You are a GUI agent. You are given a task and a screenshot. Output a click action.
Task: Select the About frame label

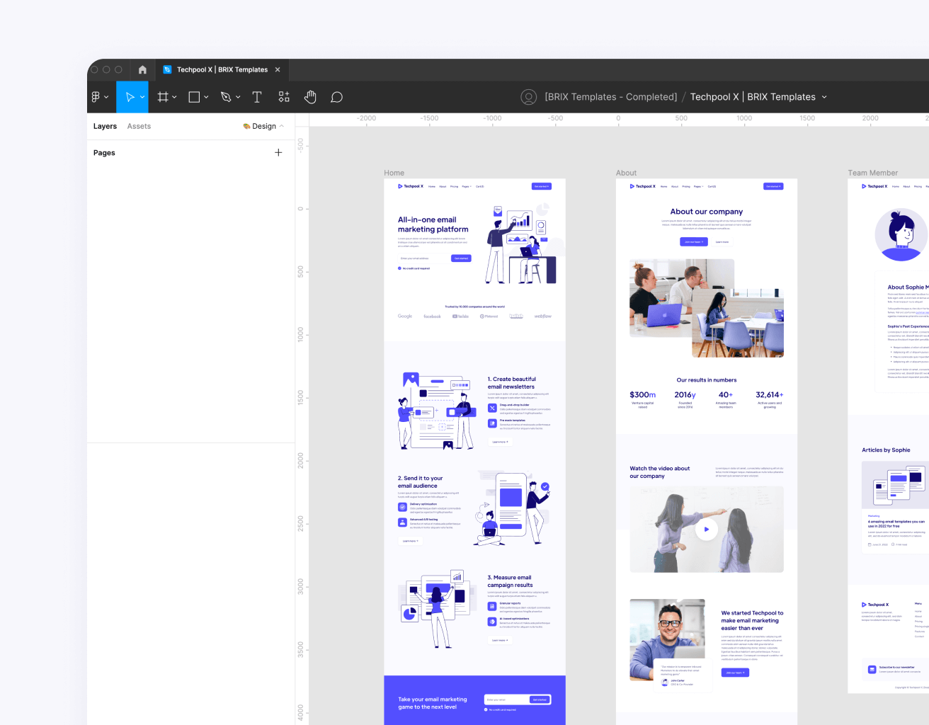coord(626,173)
